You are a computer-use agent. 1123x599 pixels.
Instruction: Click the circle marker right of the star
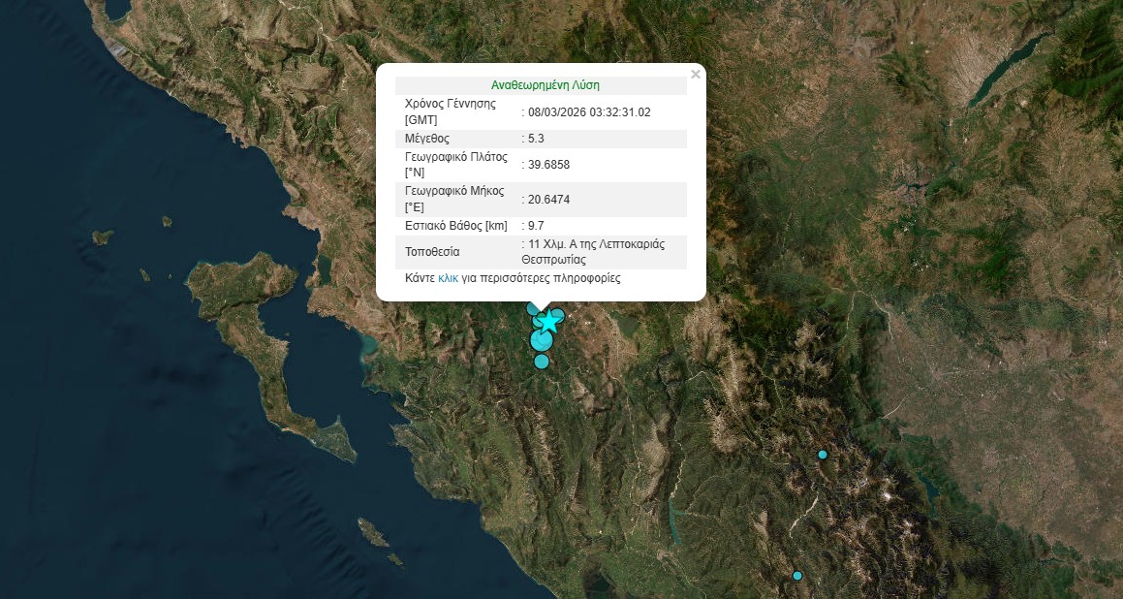[558, 314]
